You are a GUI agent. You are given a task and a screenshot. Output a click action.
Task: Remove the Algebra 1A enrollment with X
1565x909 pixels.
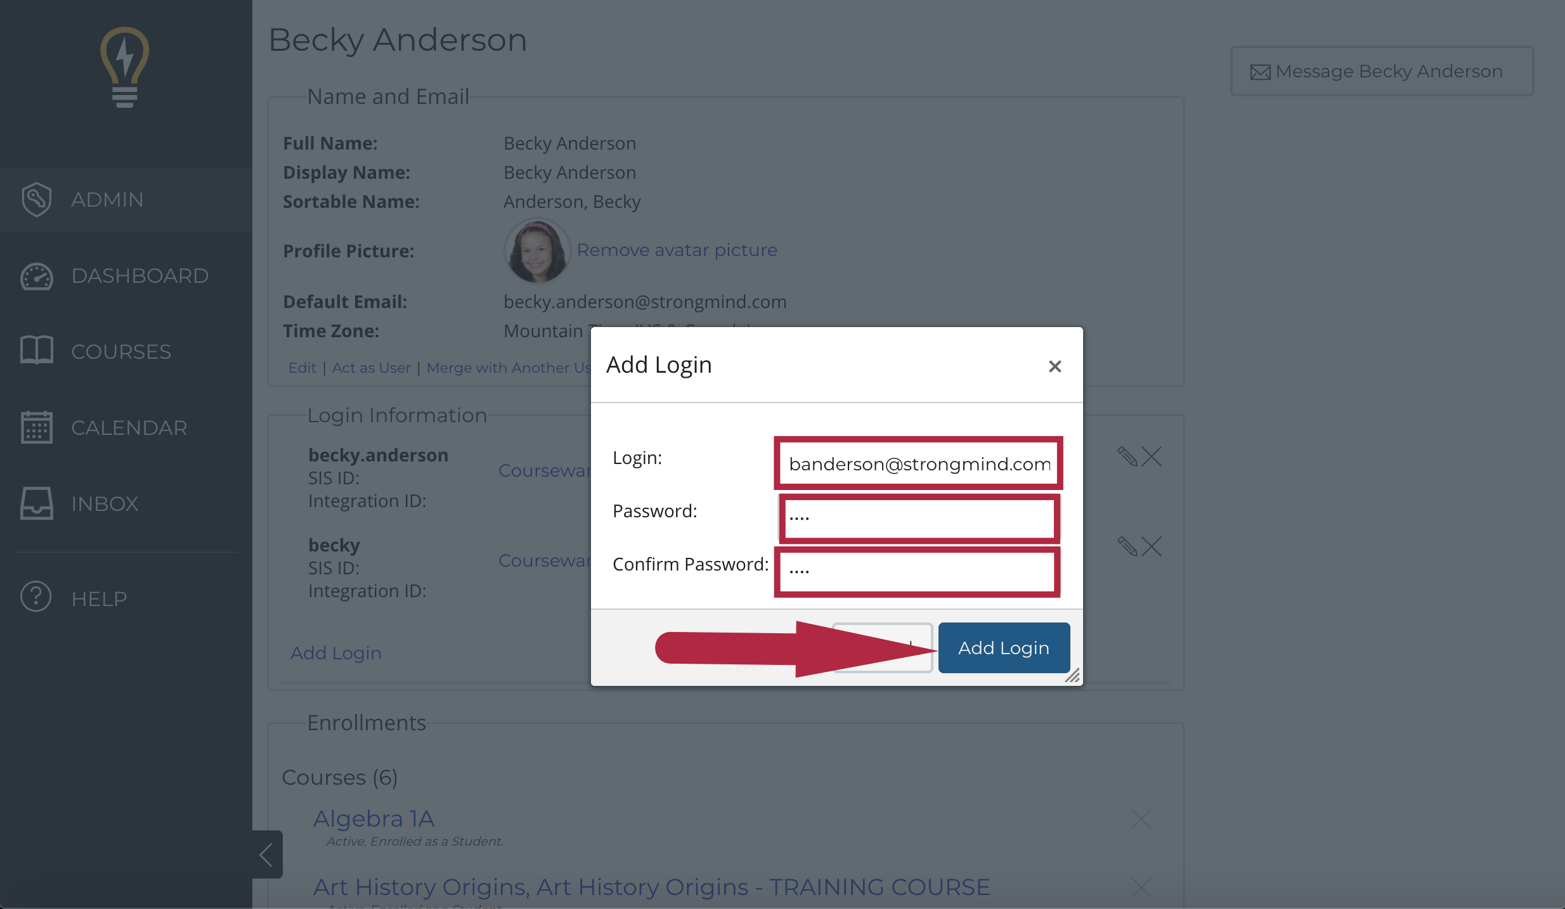pos(1141,819)
